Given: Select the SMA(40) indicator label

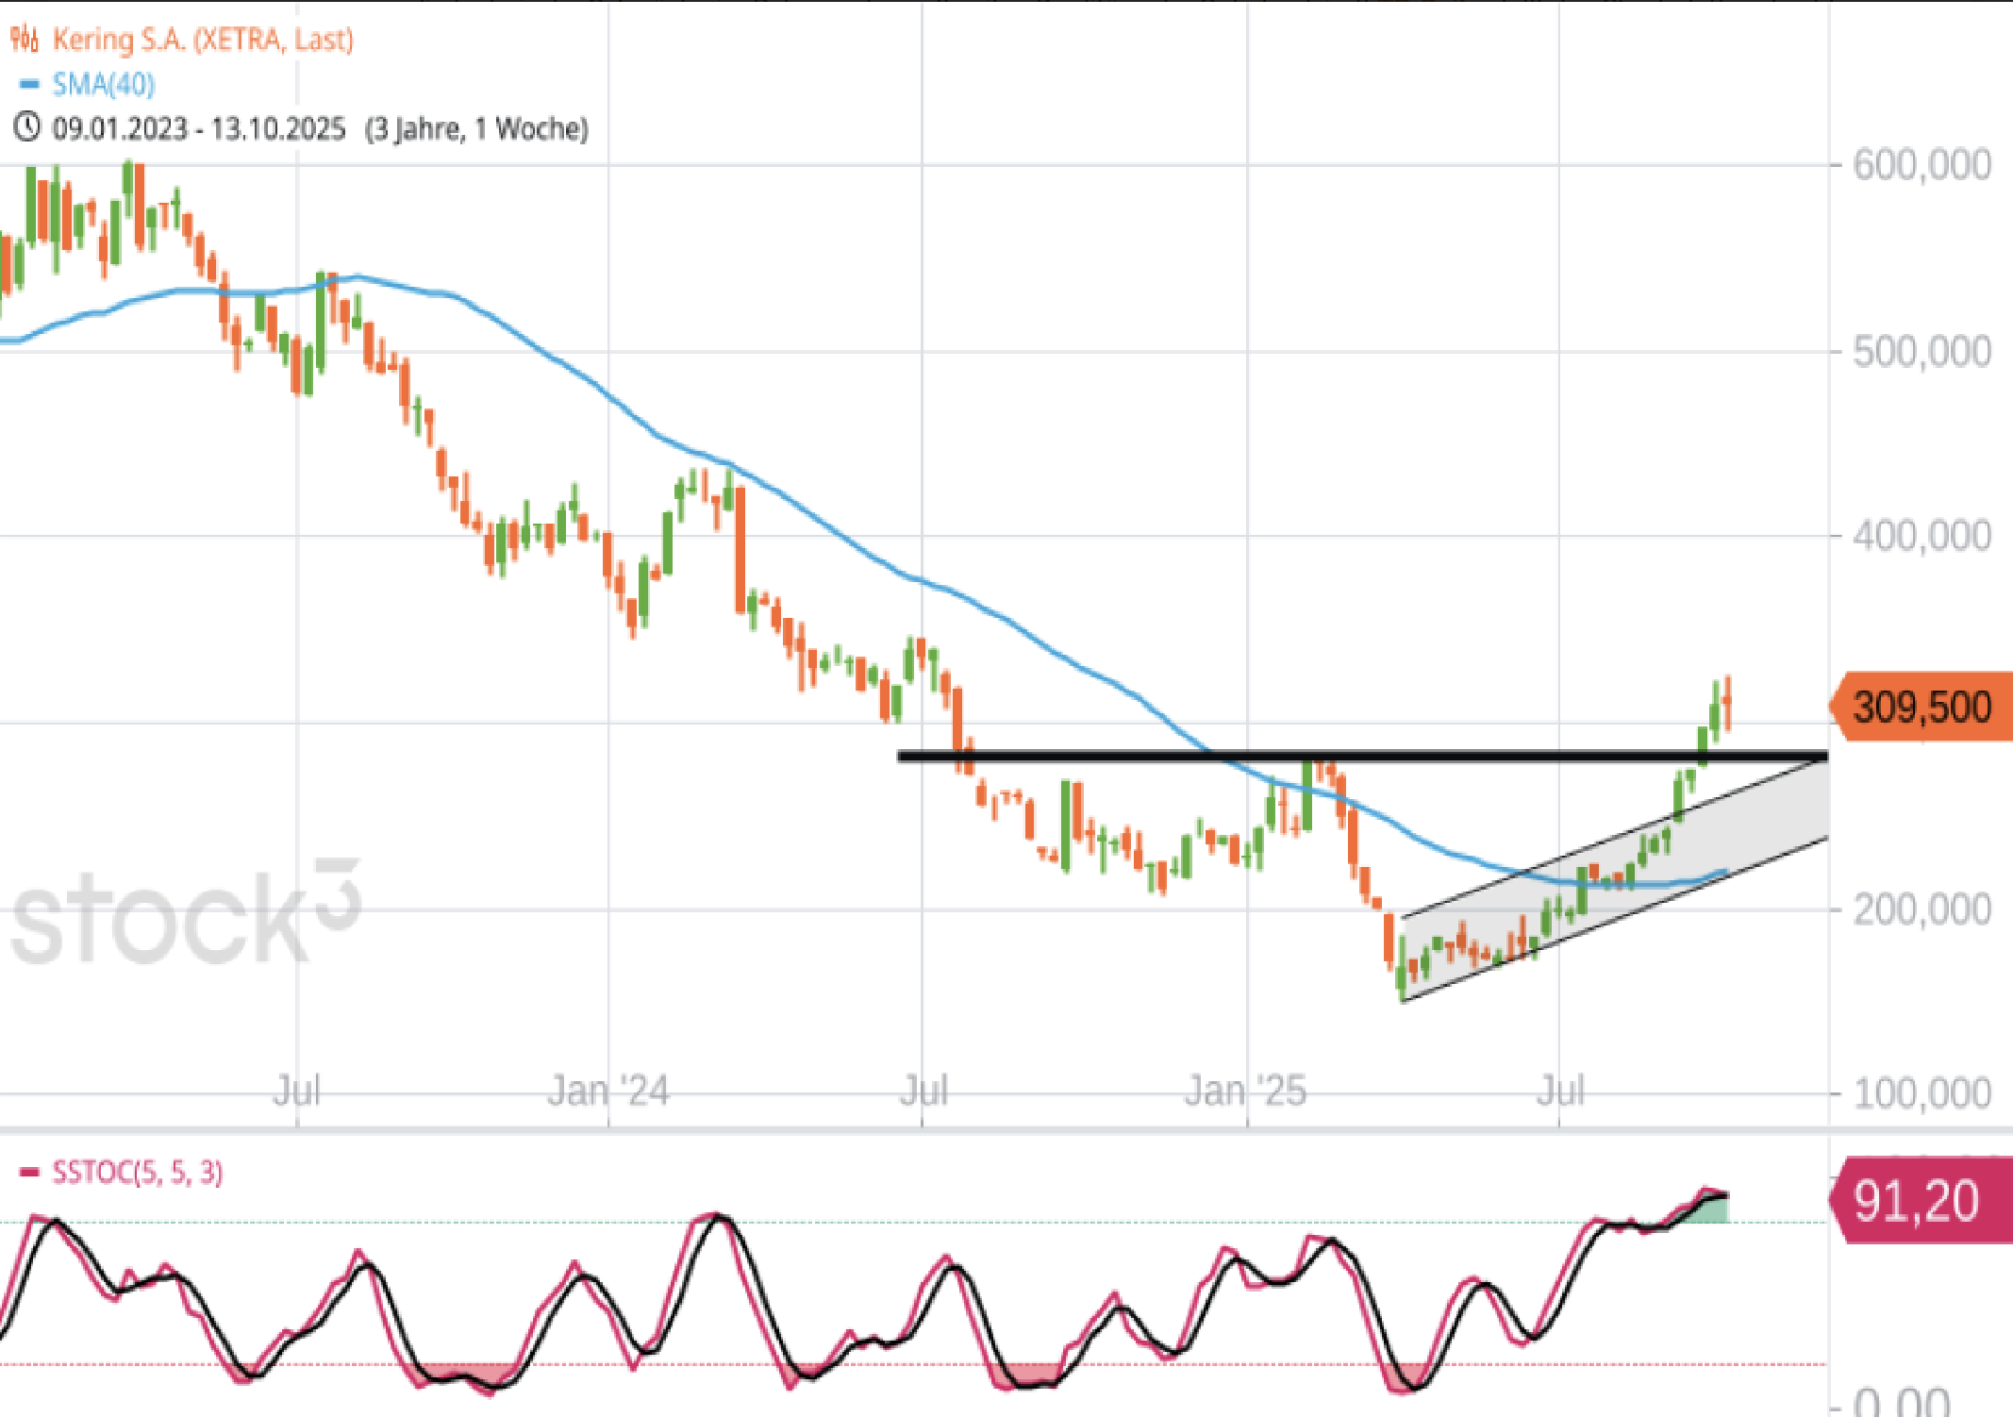Looking at the screenshot, I should coord(104,85).
